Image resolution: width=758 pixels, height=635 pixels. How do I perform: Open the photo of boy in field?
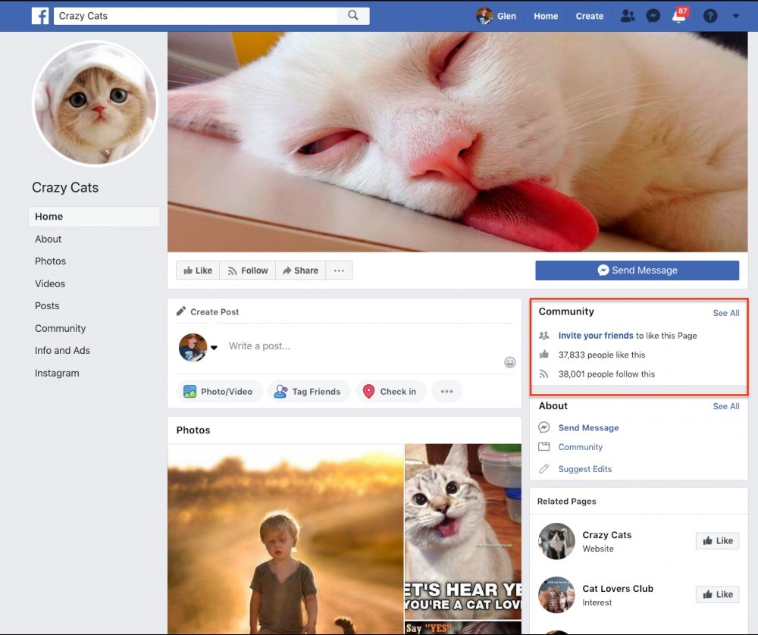pyautogui.click(x=285, y=539)
